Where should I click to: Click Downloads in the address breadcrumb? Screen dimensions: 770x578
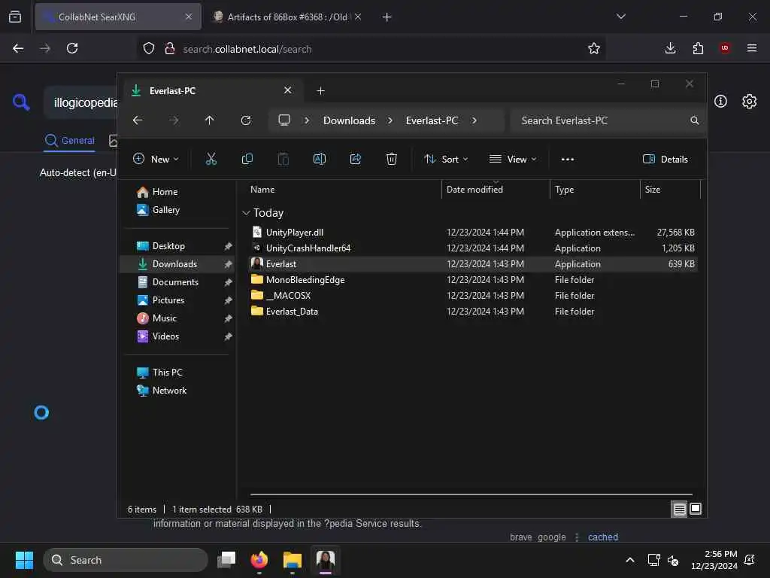(x=349, y=120)
